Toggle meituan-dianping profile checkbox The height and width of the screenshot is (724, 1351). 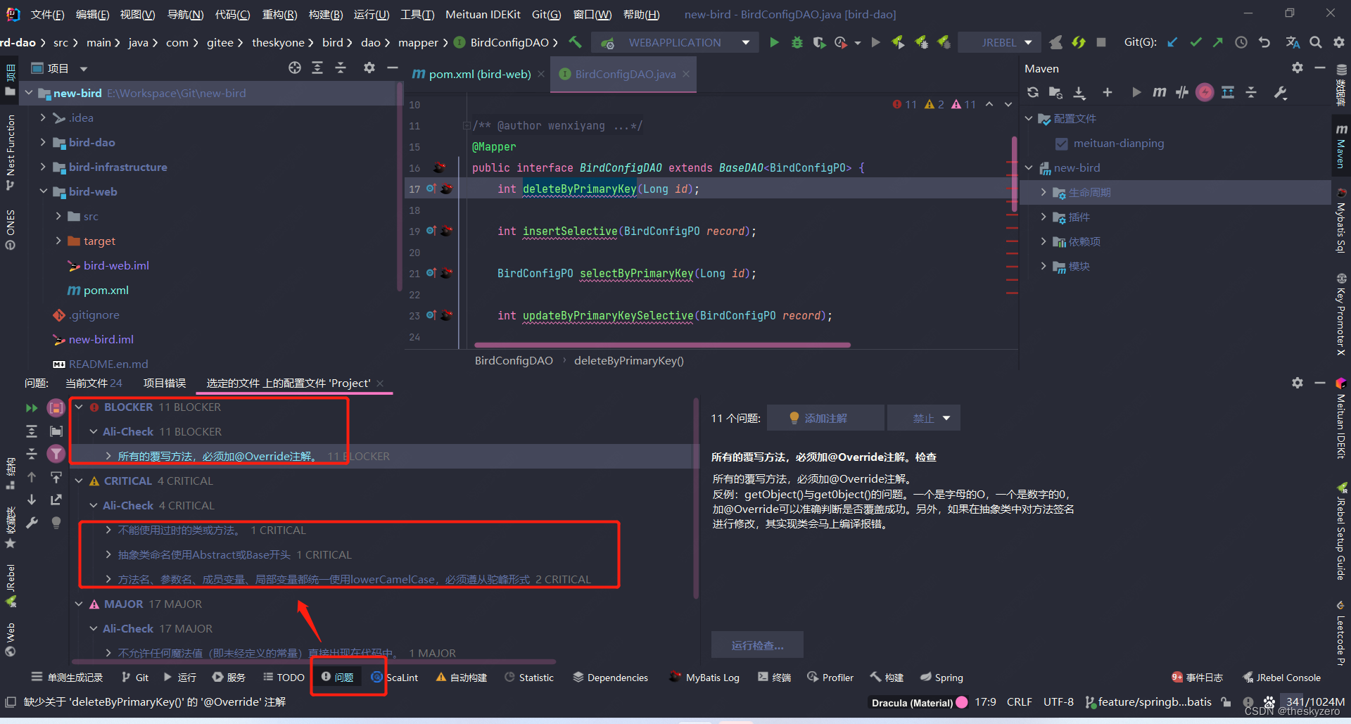point(1062,144)
